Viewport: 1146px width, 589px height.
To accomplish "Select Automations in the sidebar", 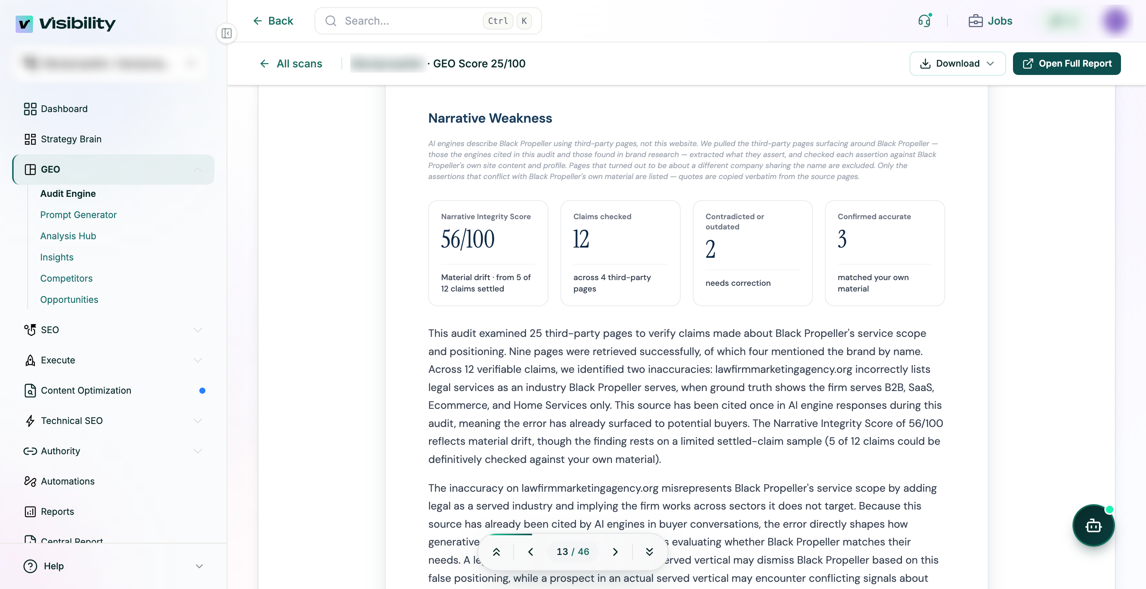I will [113, 481].
